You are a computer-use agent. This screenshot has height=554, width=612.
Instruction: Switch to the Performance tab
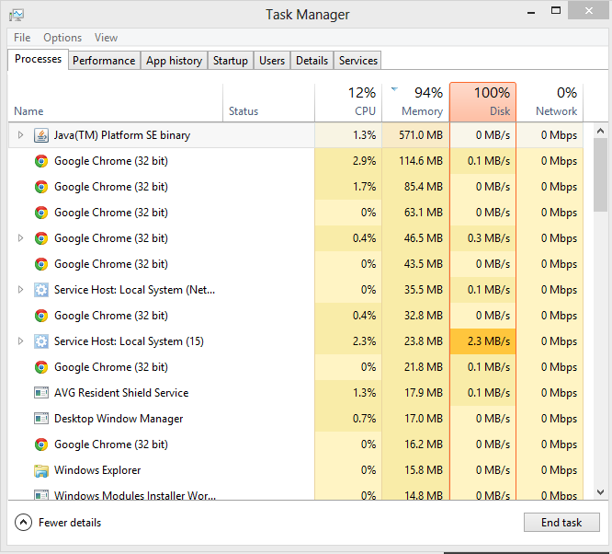tap(104, 61)
